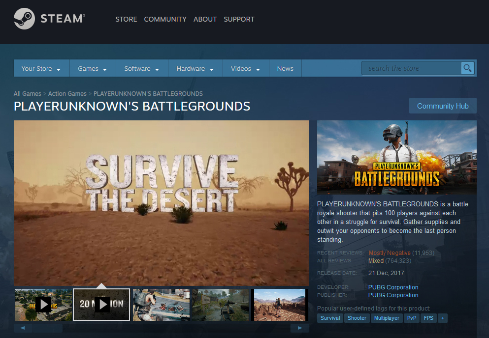Go to STORE in top navigation

[126, 19]
